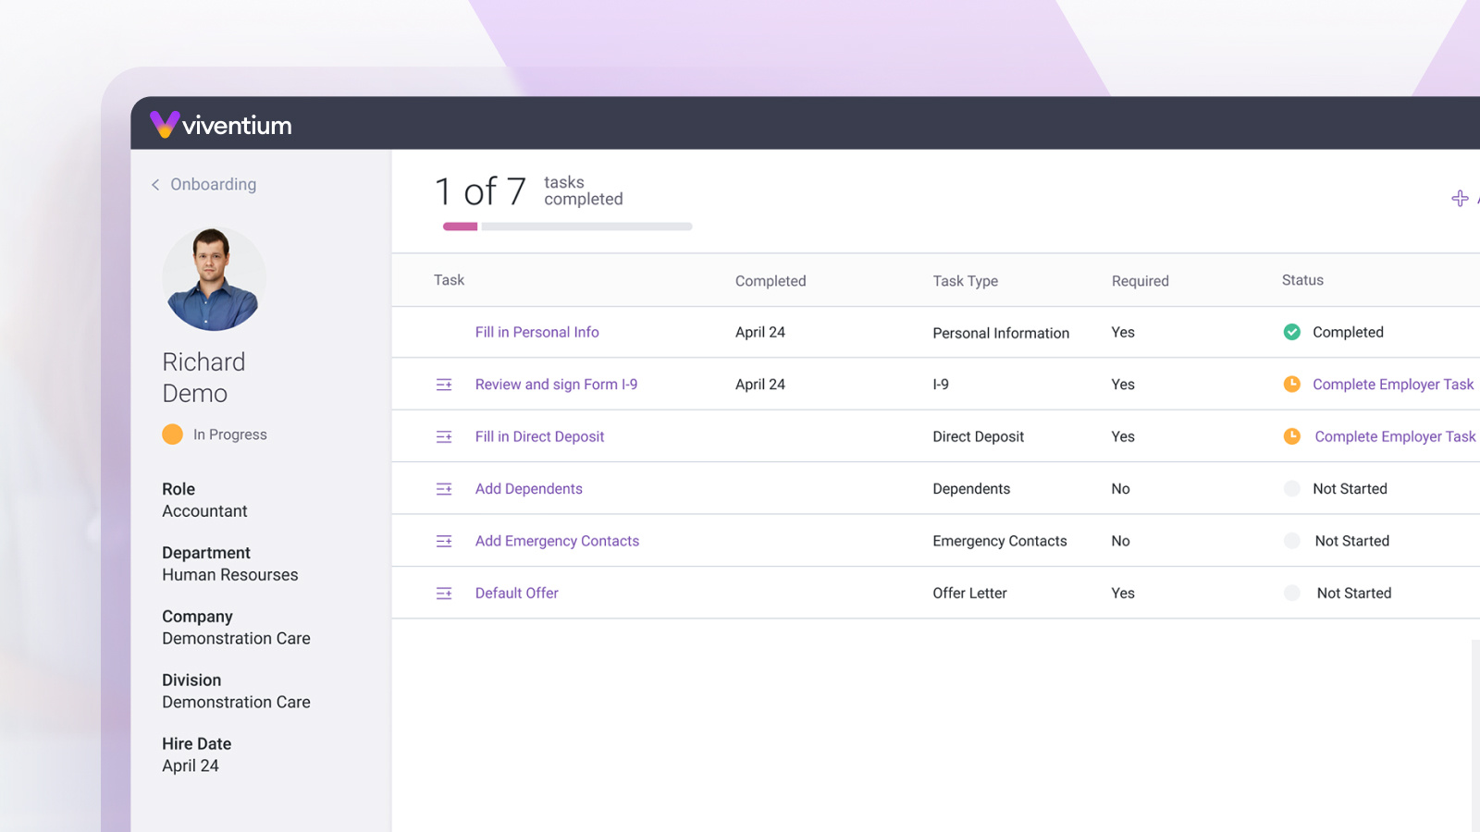Image resolution: width=1480 pixels, height=832 pixels.
Task: Click the task icon beside Review and sign Form I-9
Action: (x=445, y=384)
